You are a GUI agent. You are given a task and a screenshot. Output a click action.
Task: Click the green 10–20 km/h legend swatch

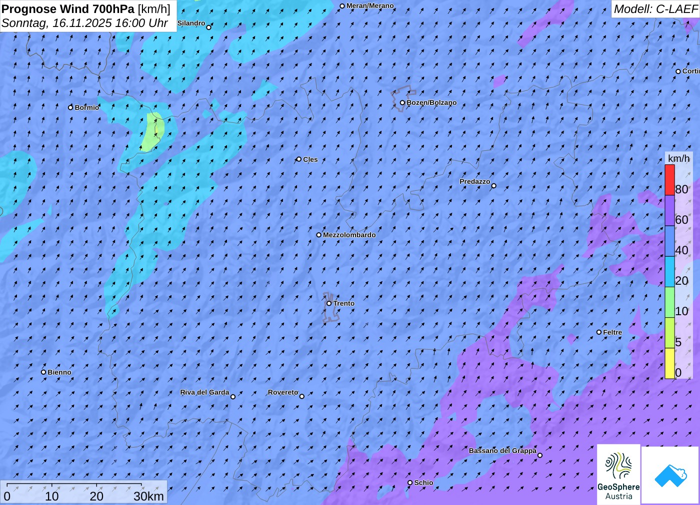669,302
